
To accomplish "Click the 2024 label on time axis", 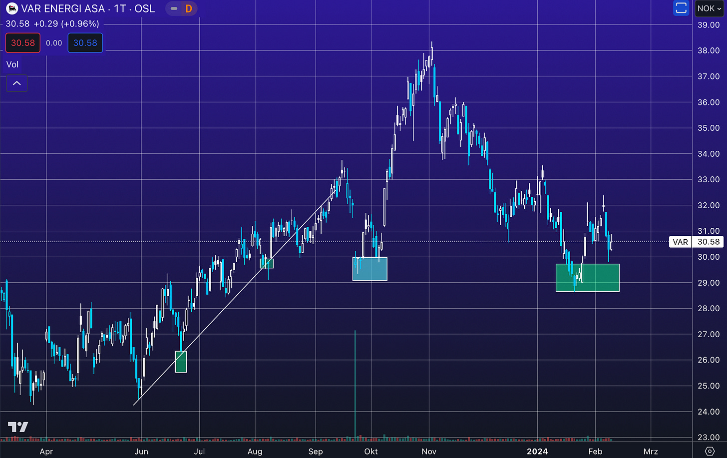I will pos(537,452).
